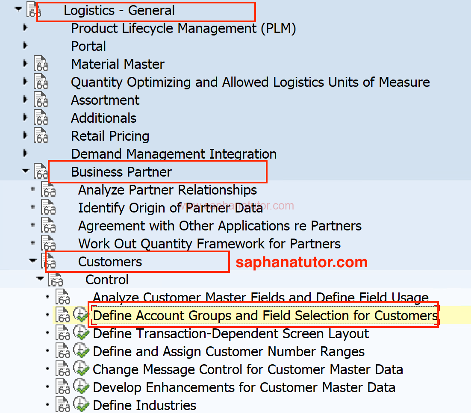Open documentation icon for Customers
This screenshot has width=471, height=413.
[48, 261]
